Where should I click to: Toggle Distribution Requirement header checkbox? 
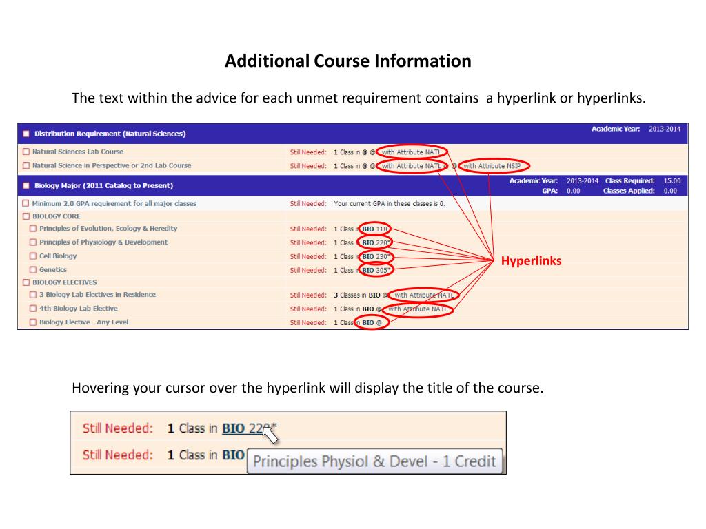26,134
